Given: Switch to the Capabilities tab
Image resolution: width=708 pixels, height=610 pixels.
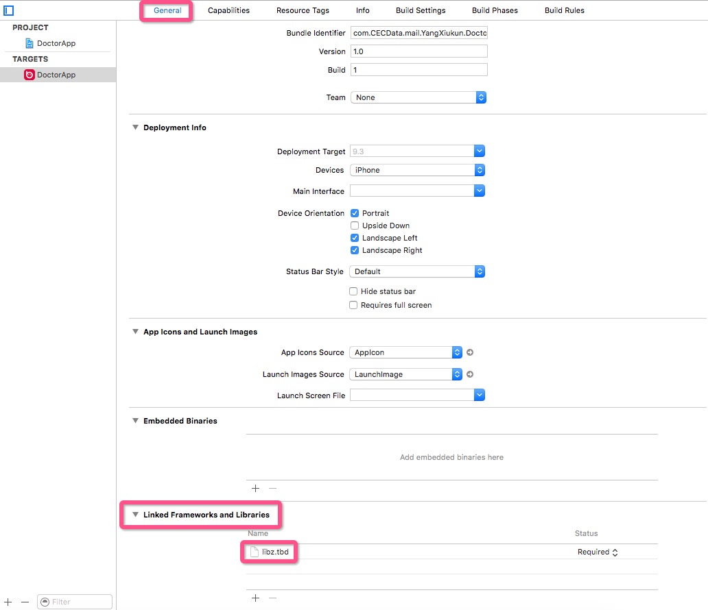Looking at the screenshot, I should (229, 10).
